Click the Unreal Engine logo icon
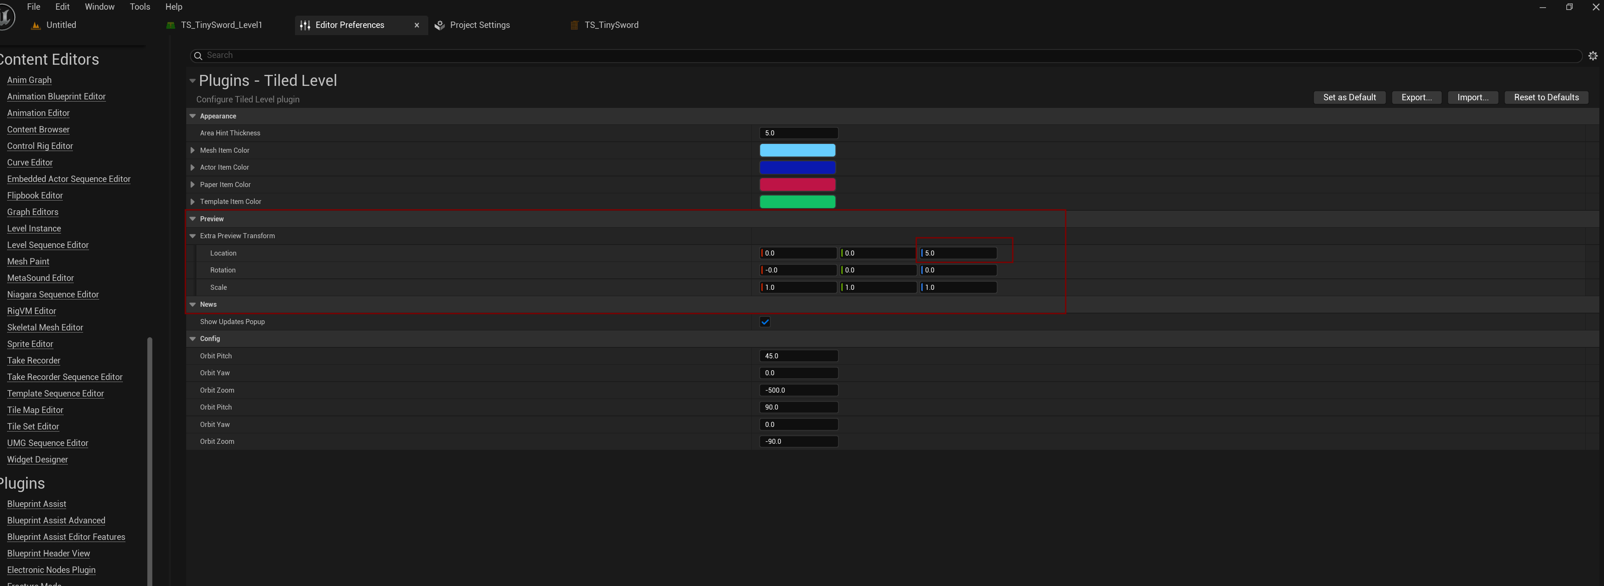 pyautogui.click(x=6, y=17)
